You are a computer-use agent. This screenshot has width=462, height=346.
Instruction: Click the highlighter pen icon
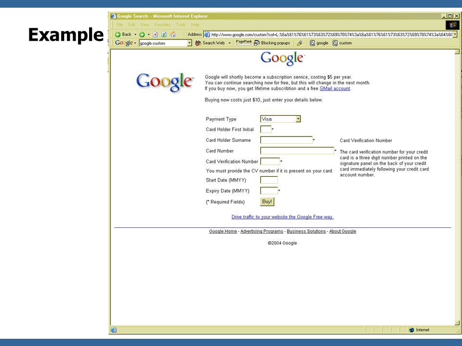click(300, 43)
